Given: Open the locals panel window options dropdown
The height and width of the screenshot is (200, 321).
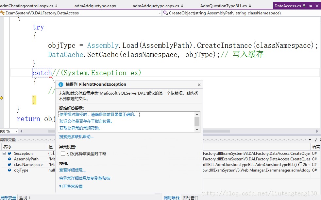Looking at the screenshot, I should (x=310, y=139).
